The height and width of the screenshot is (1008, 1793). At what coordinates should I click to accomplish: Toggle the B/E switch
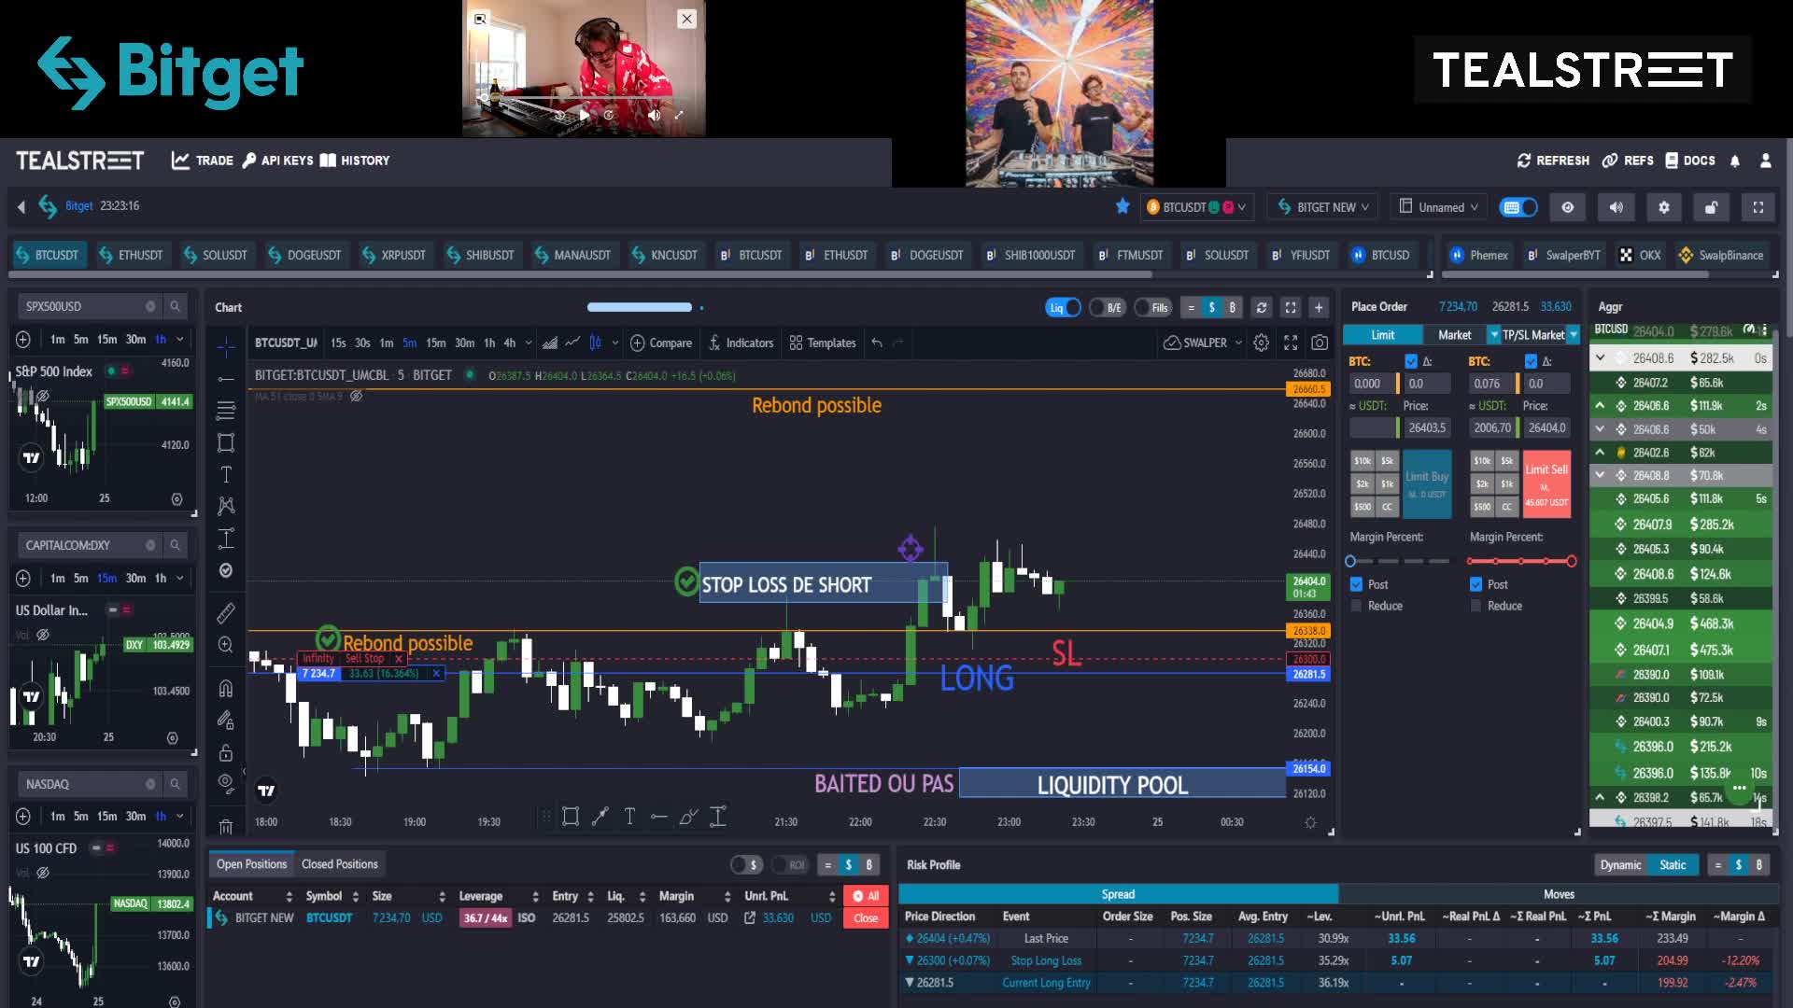click(1108, 307)
